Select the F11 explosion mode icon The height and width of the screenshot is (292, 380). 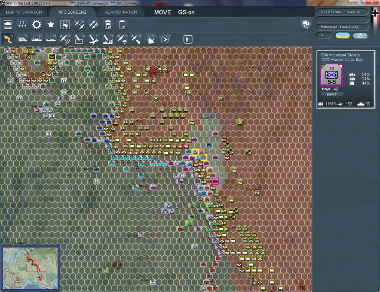(151, 39)
